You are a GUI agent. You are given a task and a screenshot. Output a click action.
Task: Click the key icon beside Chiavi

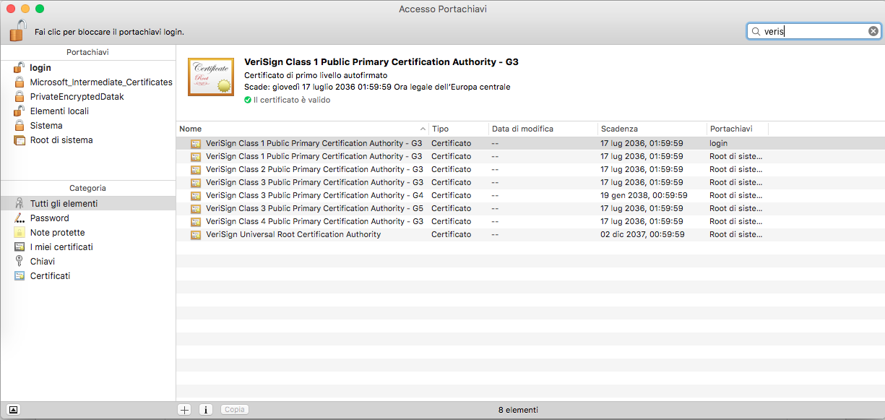pos(20,261)
